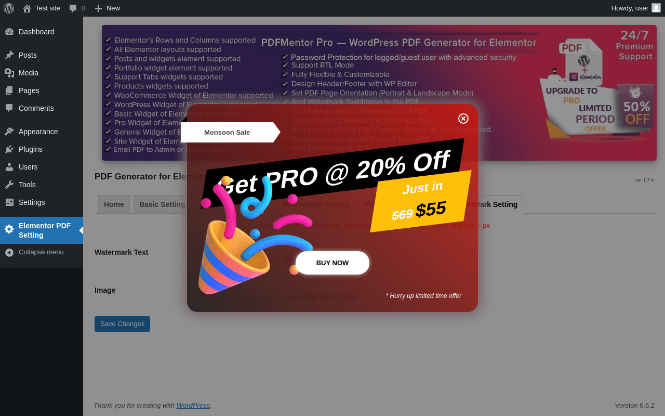Switch to the Home tab
Screen dimensions: 665x416
114,204
